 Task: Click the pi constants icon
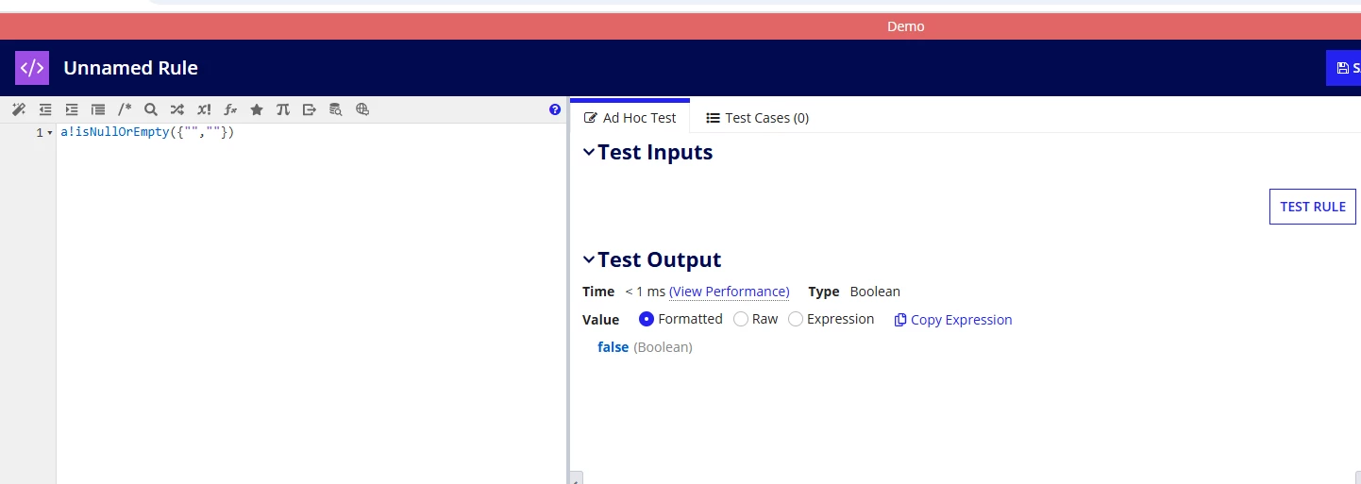283,109
